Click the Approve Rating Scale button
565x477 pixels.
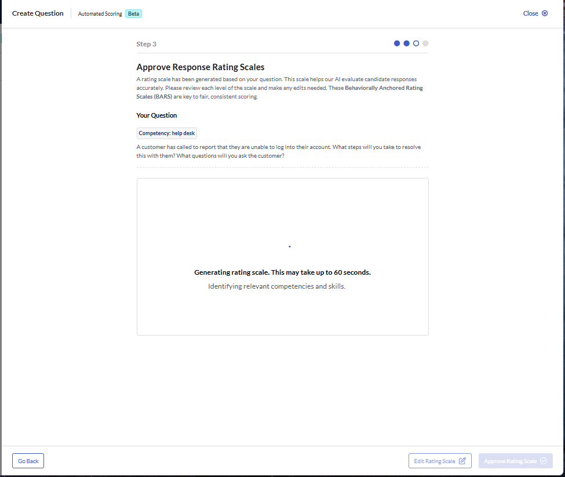[x=515, y=461]
